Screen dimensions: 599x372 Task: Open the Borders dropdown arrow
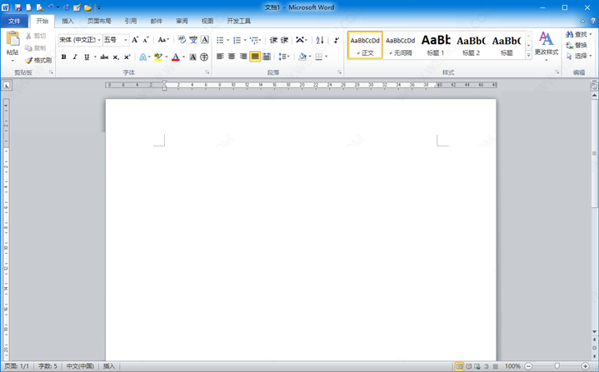point(327,57)
